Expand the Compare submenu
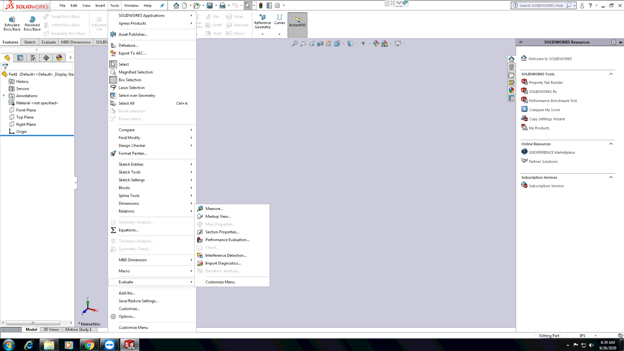624x351 pixels. pyautogui.click(x=152, y=130)
